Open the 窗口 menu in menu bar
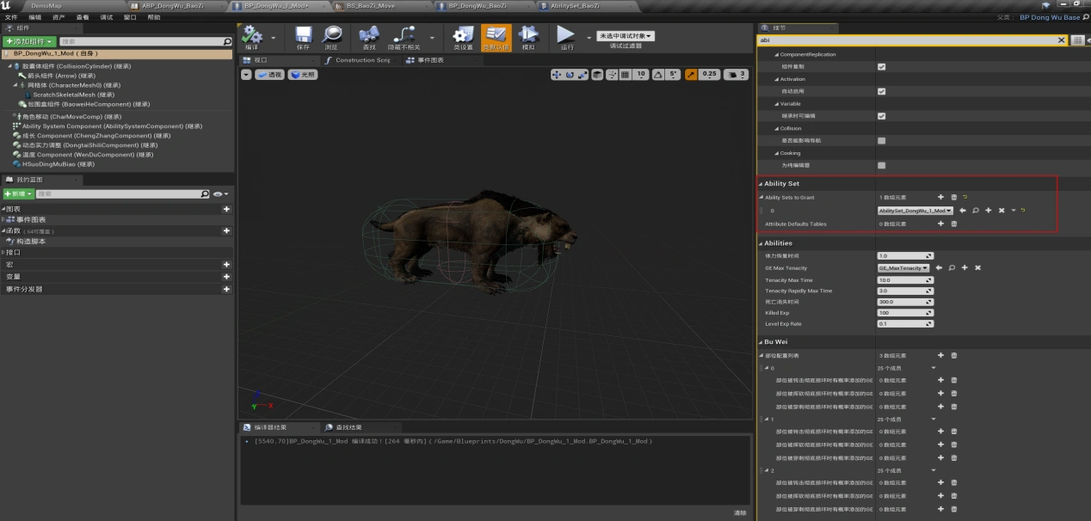Viewport: 1091px width, 521px height. (130, 17)
